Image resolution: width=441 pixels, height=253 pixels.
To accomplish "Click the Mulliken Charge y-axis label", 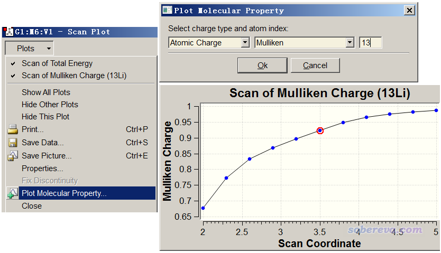I will (167, 161).
